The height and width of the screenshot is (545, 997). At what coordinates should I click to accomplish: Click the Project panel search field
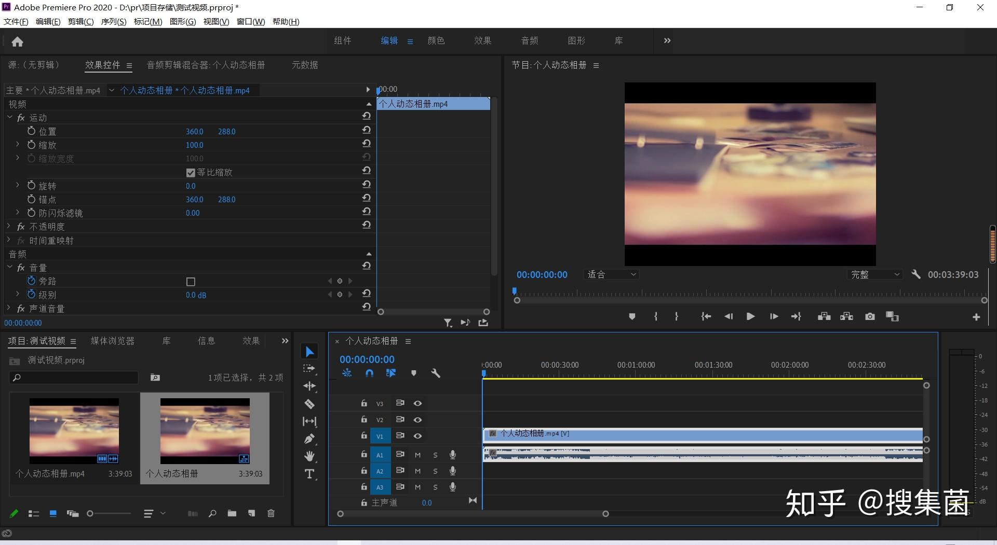[x=74, y=378]
